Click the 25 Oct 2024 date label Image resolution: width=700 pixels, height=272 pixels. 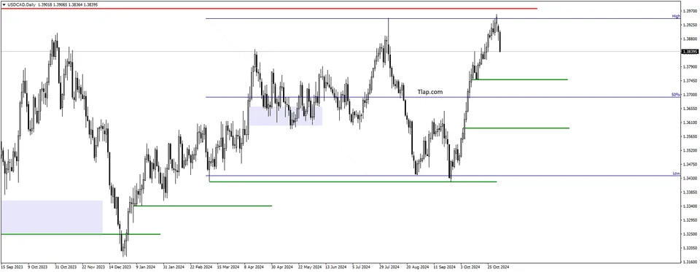498,267
